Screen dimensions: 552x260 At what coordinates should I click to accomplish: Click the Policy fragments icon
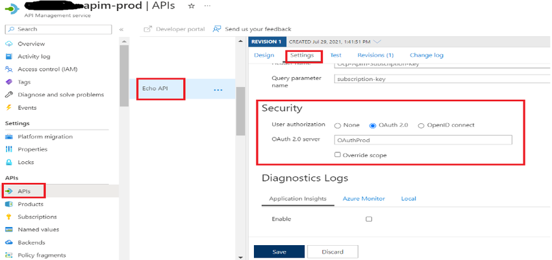coord(9,255)
